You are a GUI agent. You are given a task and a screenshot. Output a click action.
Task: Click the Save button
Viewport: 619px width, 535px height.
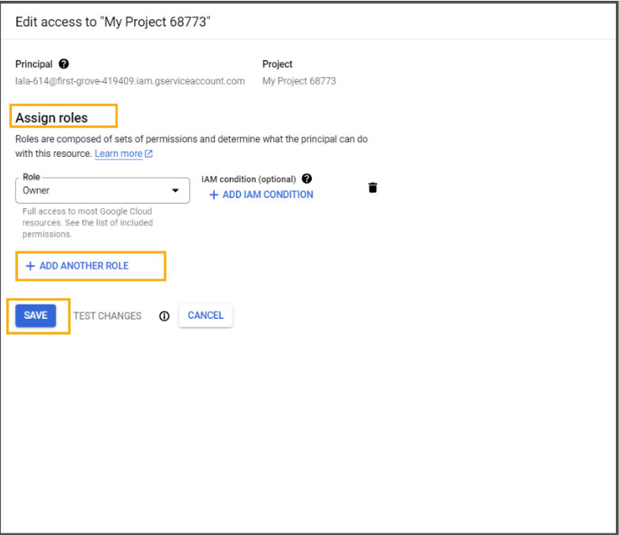point(36,316)
